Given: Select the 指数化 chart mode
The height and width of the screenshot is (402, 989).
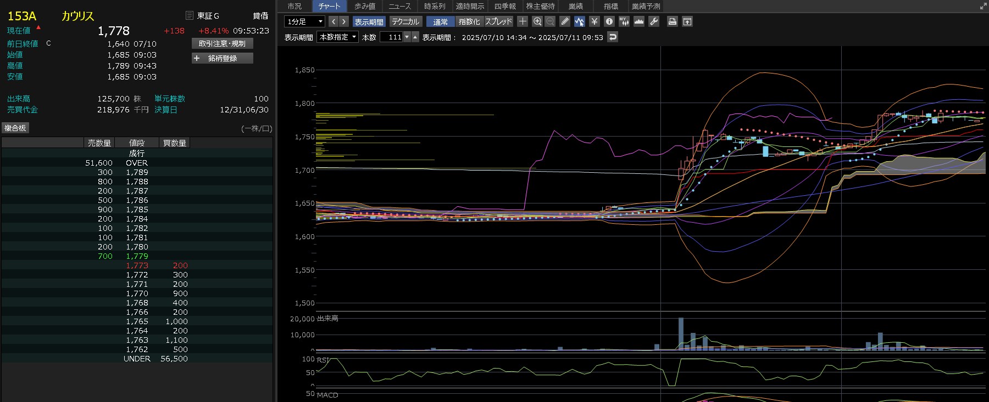Looking at the screenshot, I should pyautogui.click(x=469, y=21).
